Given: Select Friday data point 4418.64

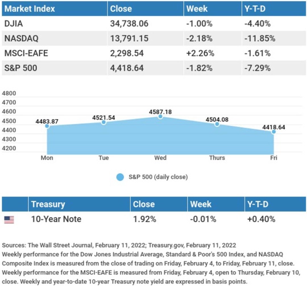Looking at the screenshot, I should pos(273,132).
